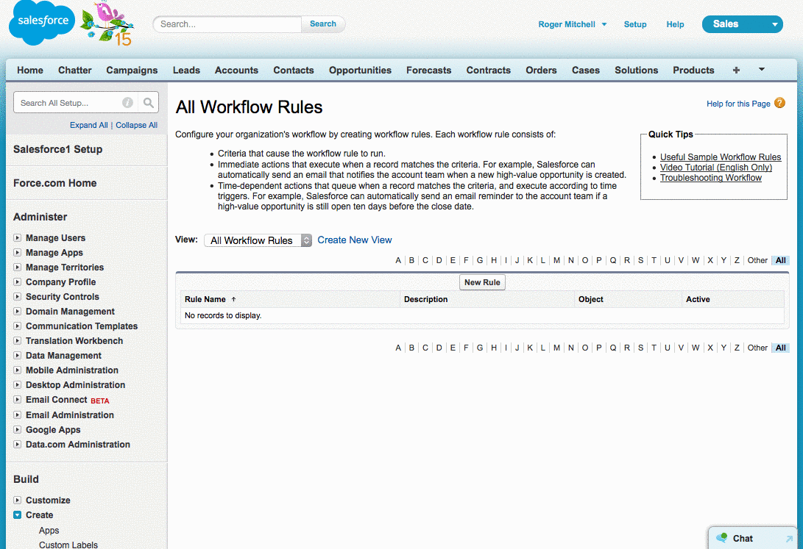Open the Campaigns tab
Image resolution: width=803 pixels, height=549 pixels.
pos(132,70)
